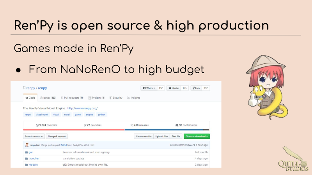Image resolution: width=312 pixels, height=175 pixels.
Task: Click the Find file button
Action: pos(176,136)
